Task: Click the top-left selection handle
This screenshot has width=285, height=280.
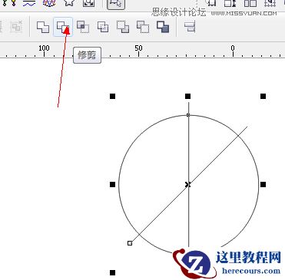Action: [x=112, y=96]
